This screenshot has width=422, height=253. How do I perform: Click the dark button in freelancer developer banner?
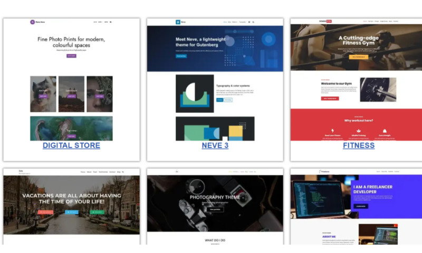(361, 206)
